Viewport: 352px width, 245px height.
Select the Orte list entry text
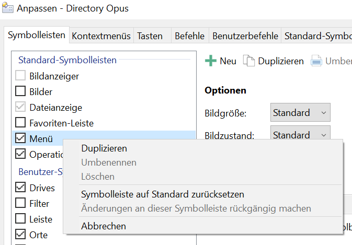(x=38, y=235)
